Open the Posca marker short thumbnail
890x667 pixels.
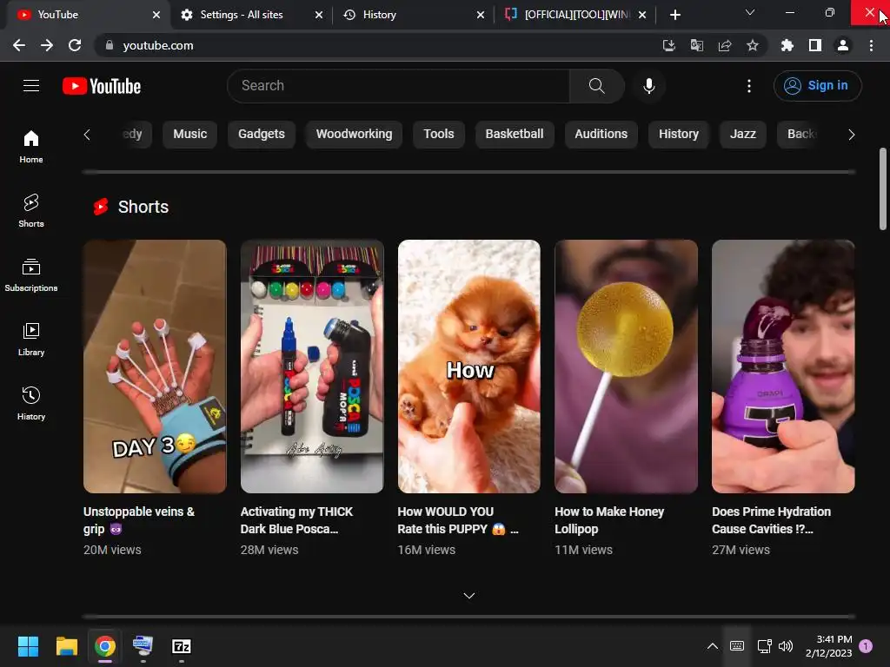(x=312, y=367)
